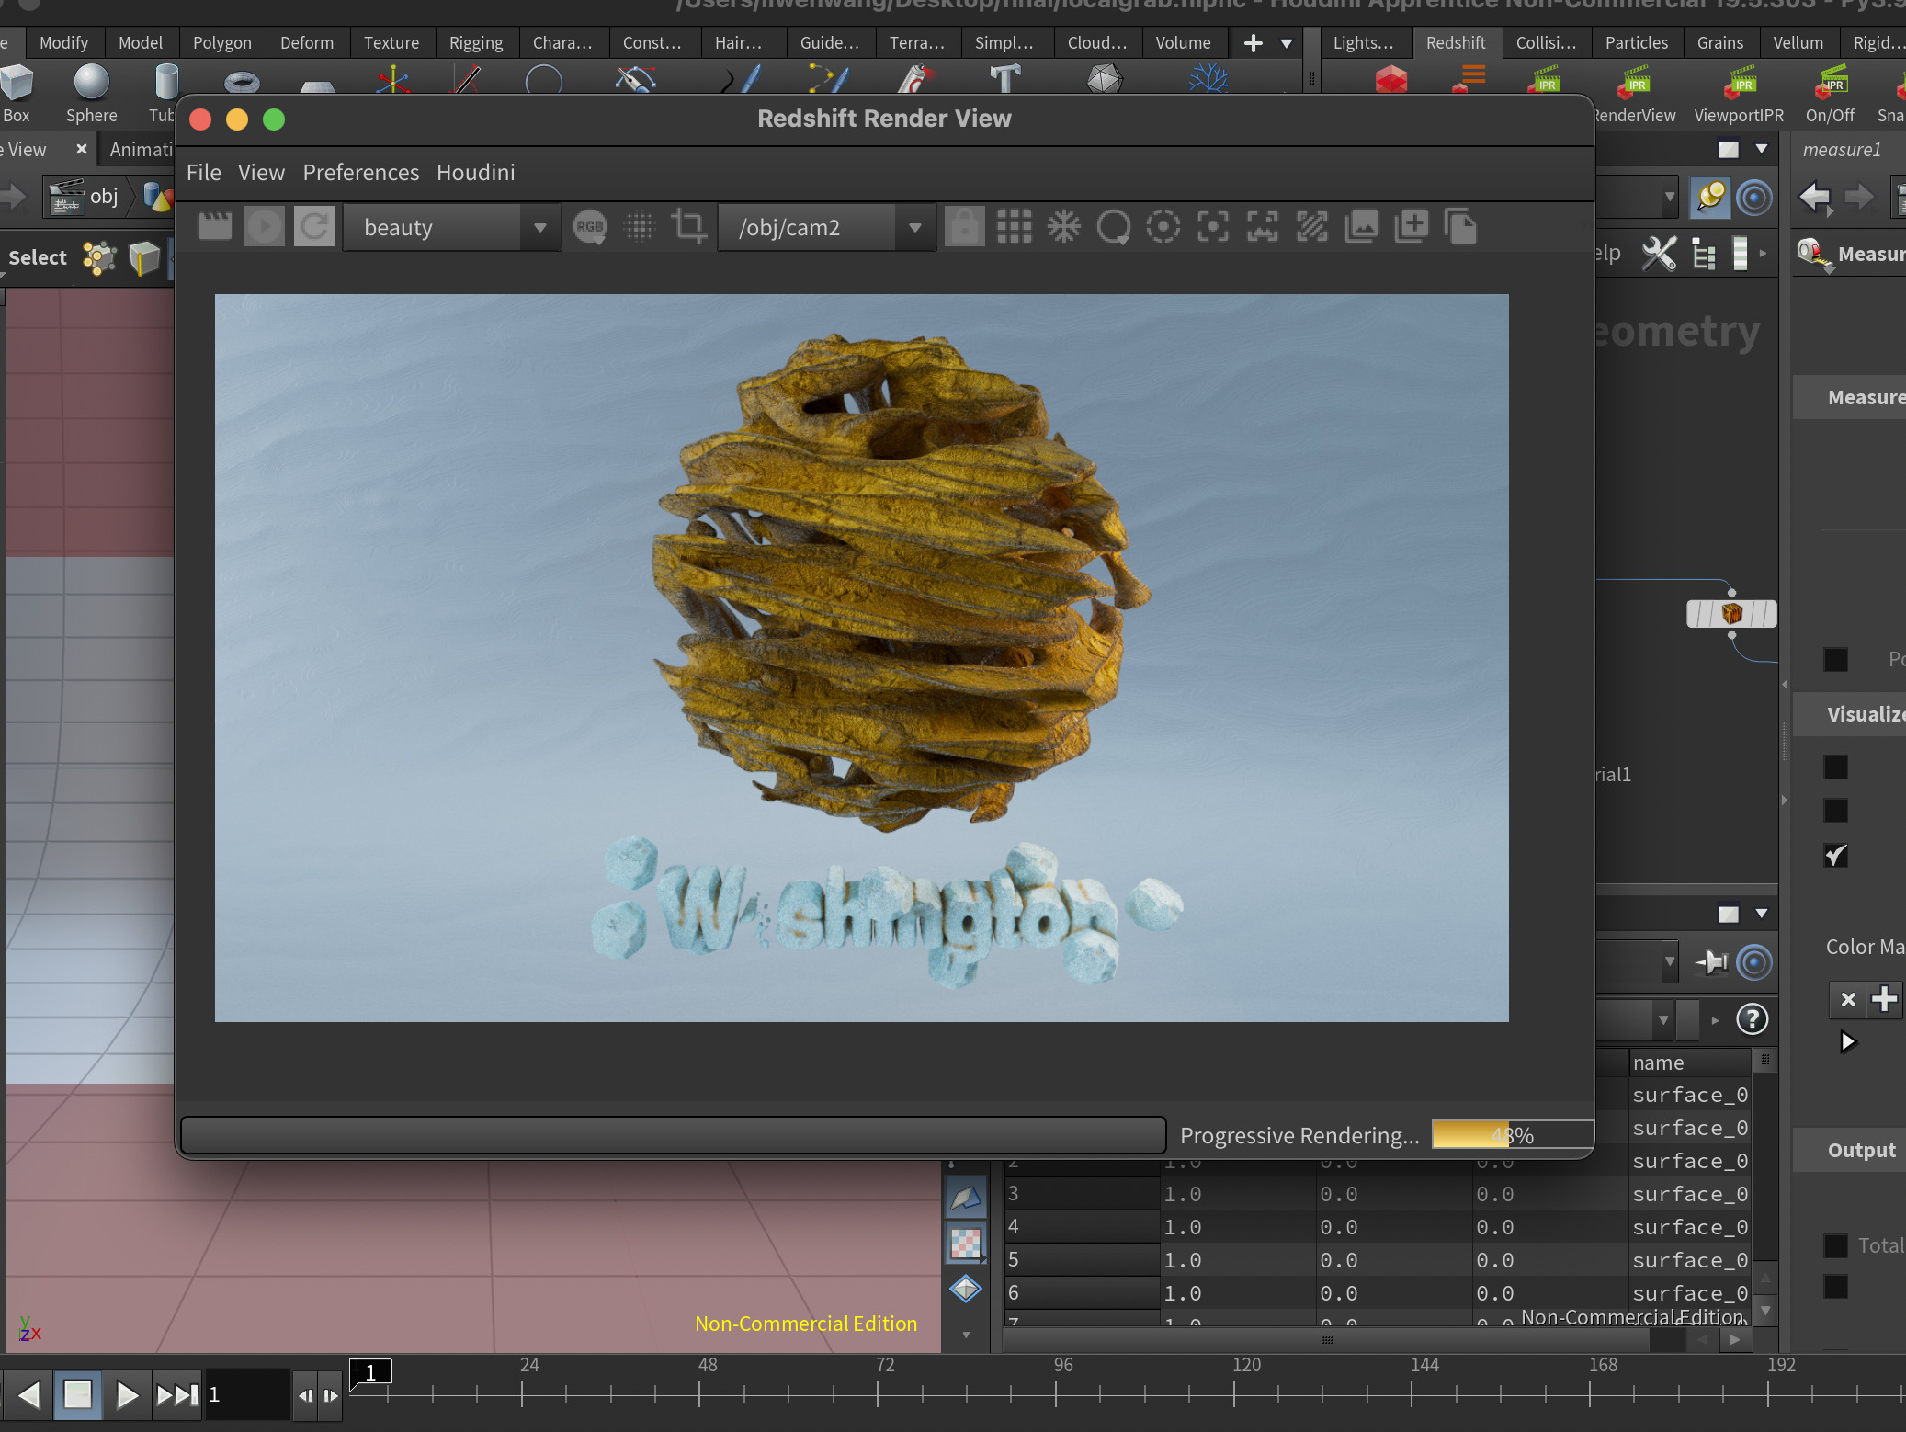The image size is (1906, 1432).
Task: Click the refresh IPR icon
Action: tap(313, 226)
